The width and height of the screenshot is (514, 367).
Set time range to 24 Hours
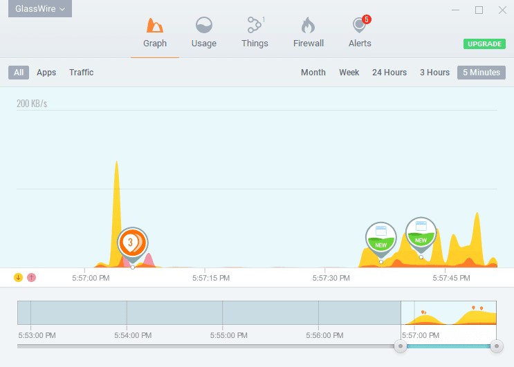click(389, 73)
